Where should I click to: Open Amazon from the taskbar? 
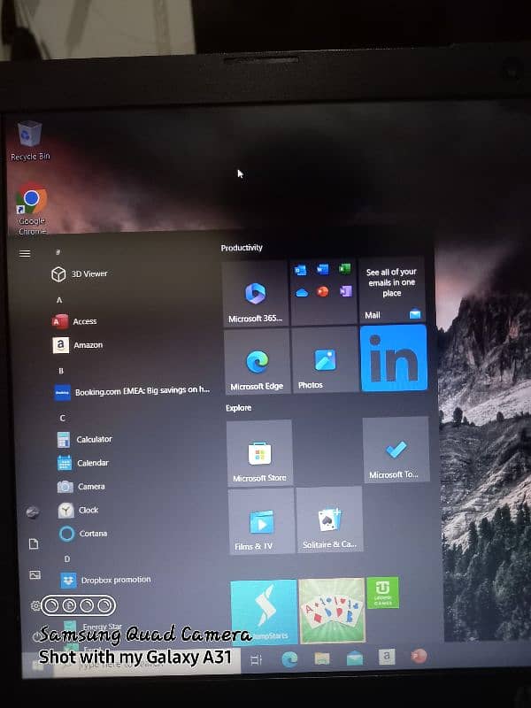click(x=387, y=657)
